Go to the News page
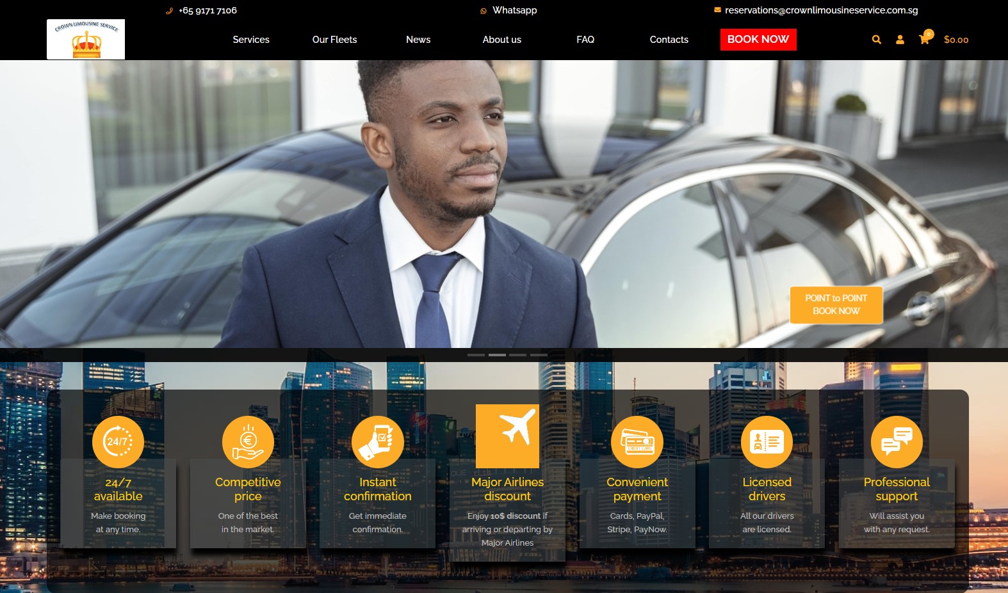The height and width of the screenshot is (593, 1008). [418, 40]
